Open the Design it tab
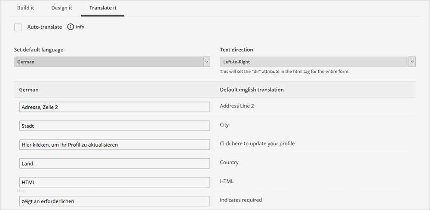Viewport: 430px width, 210px height. click(61, 8)
